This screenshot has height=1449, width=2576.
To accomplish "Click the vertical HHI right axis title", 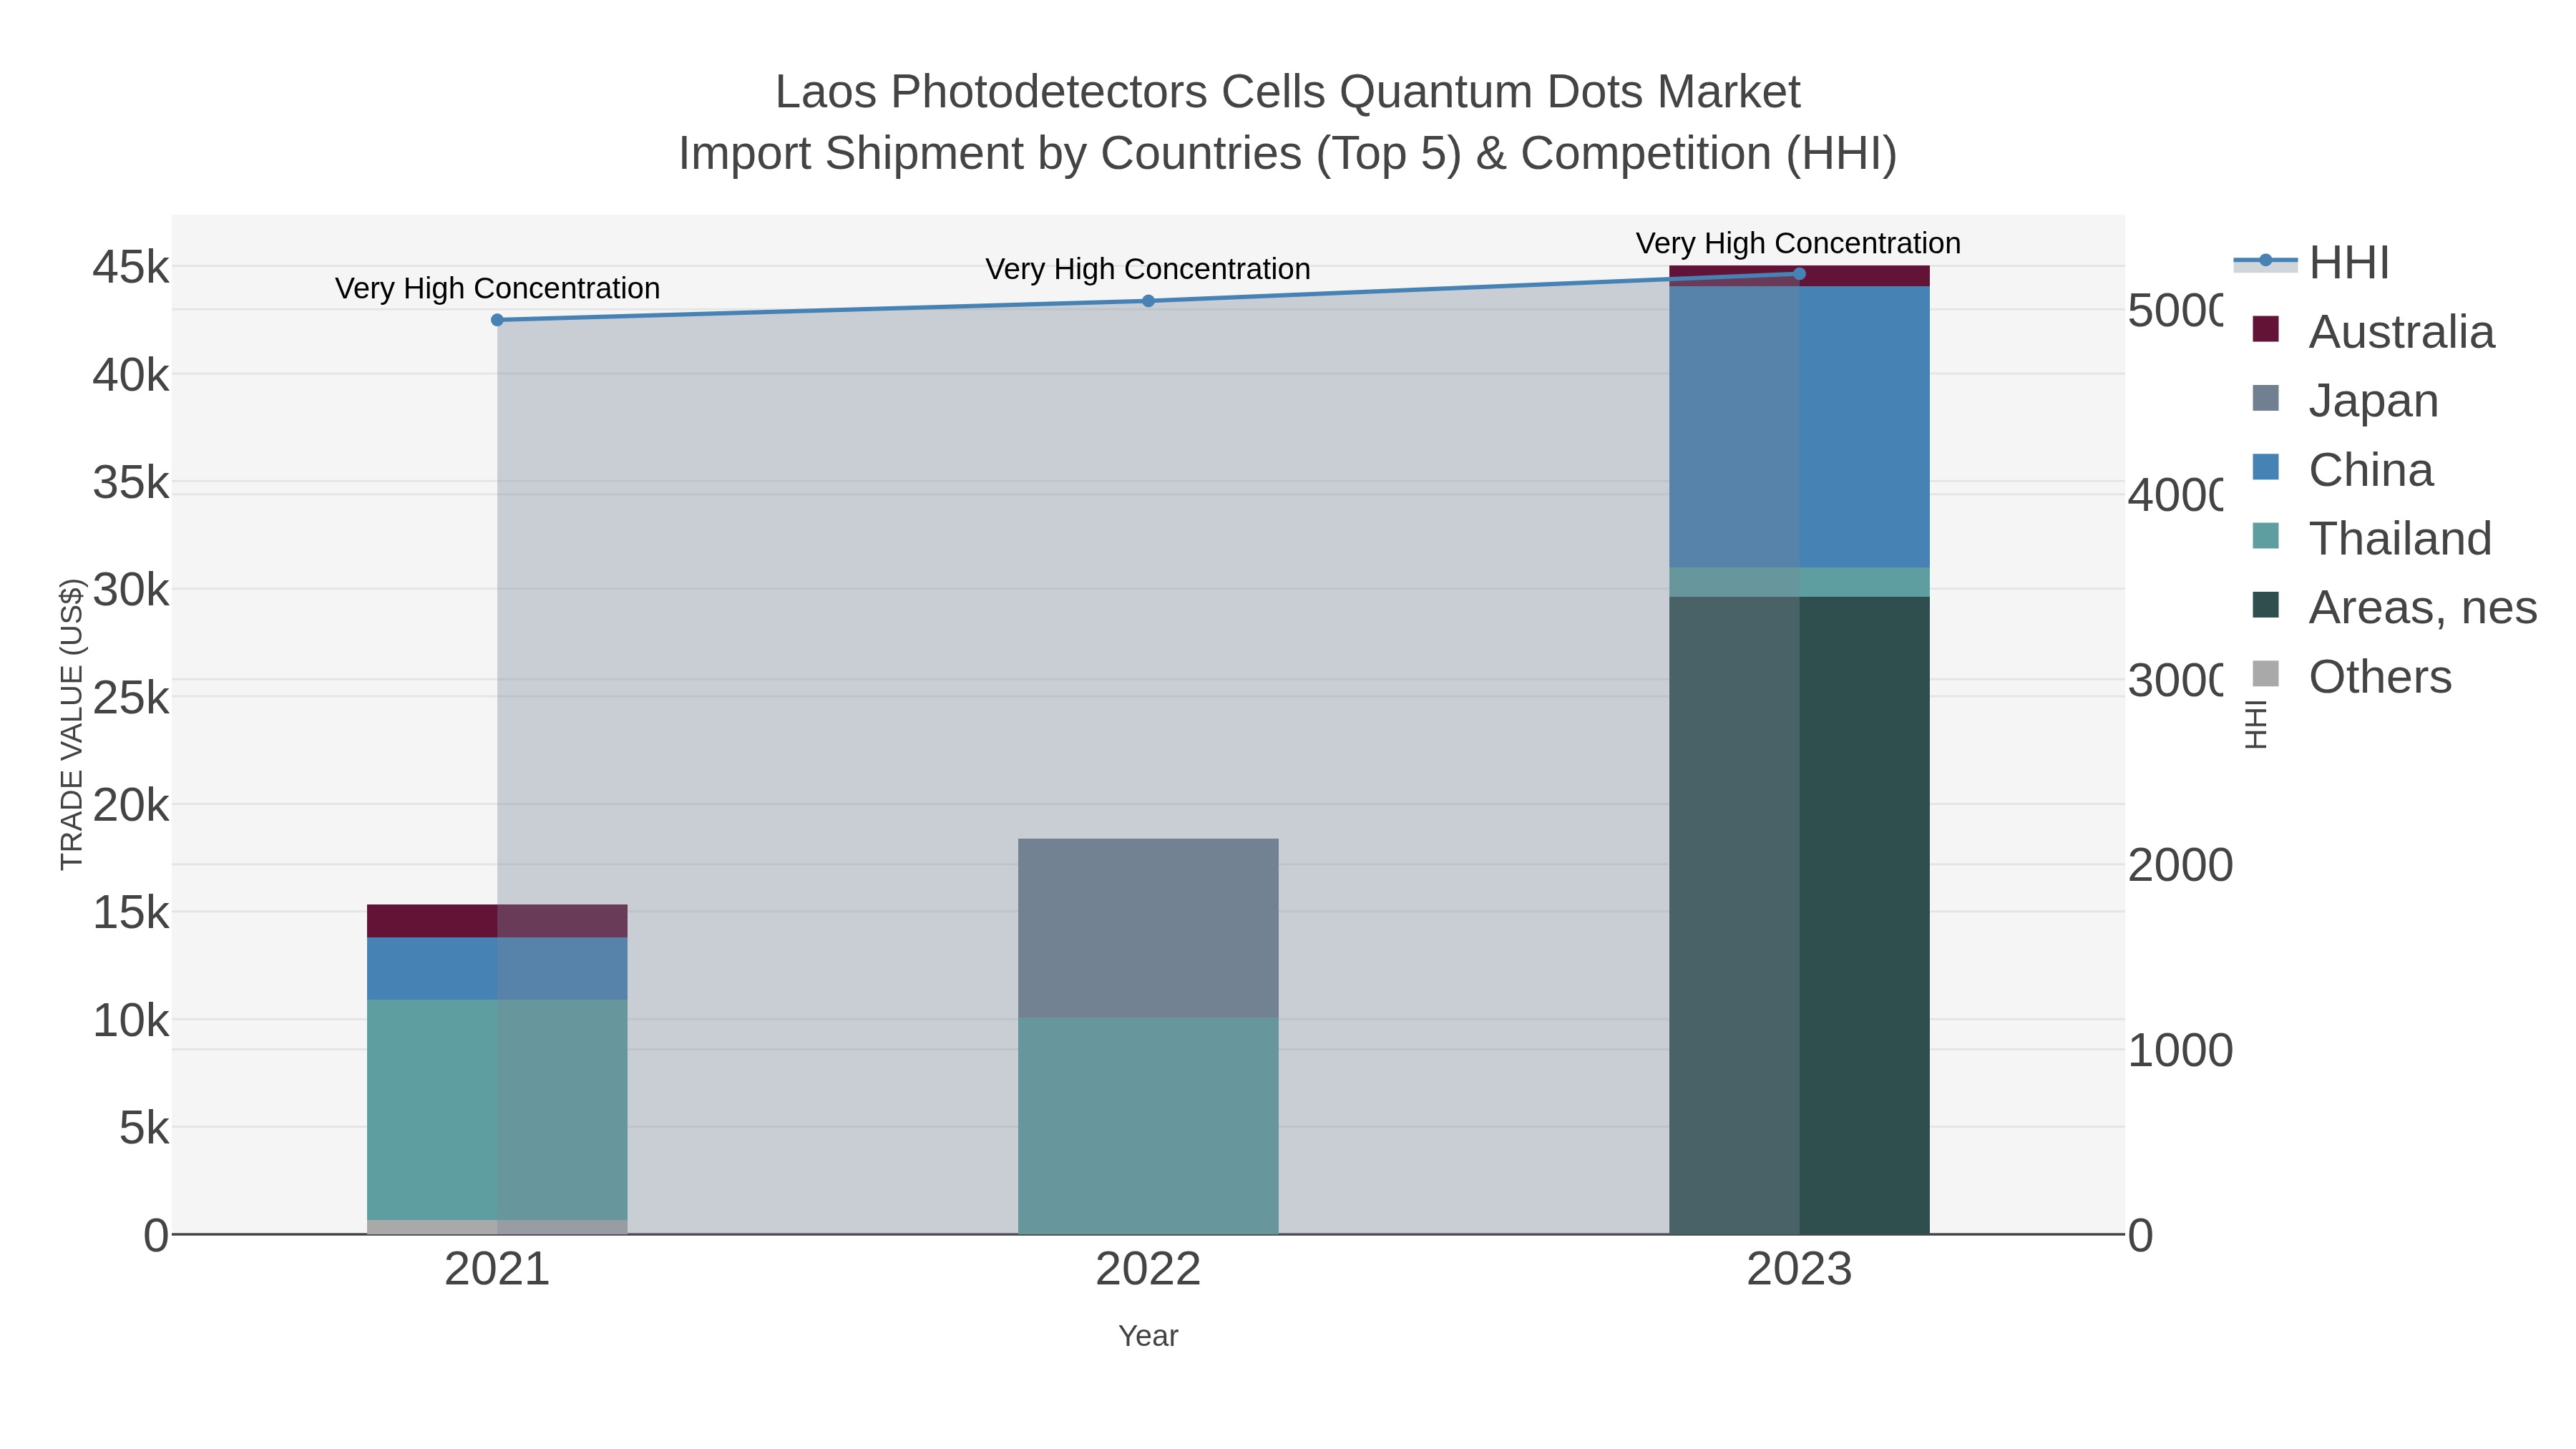I will point(2256,724).
